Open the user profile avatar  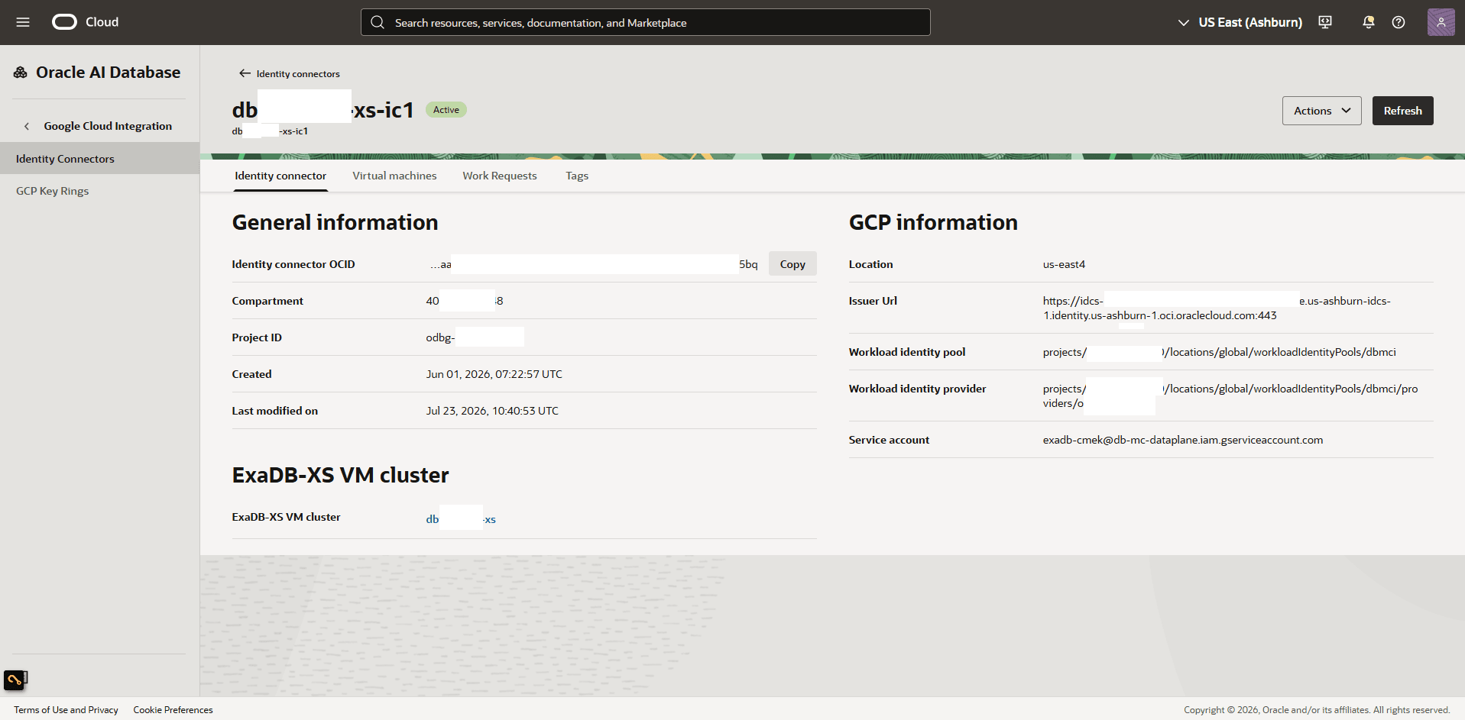[1441, 22]
